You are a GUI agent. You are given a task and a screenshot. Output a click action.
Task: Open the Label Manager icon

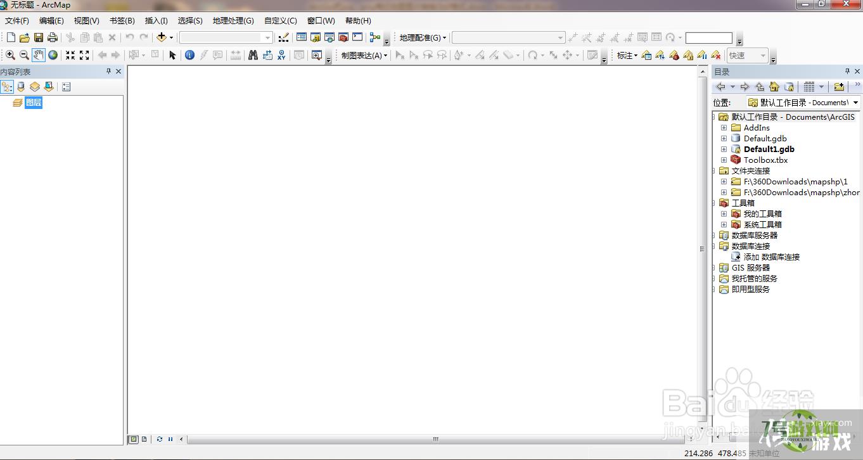pos(646,55)
